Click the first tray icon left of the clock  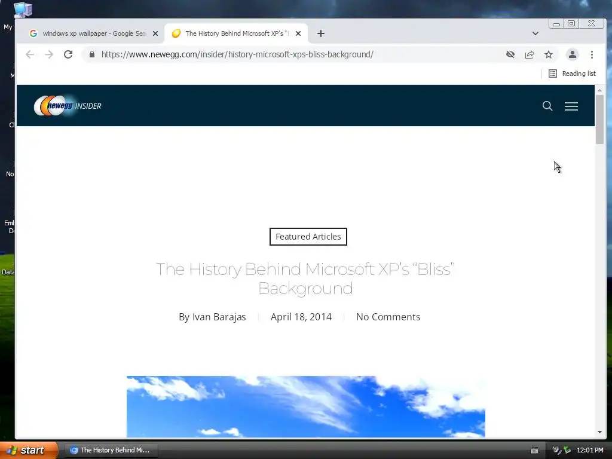(x=556, y=450)
